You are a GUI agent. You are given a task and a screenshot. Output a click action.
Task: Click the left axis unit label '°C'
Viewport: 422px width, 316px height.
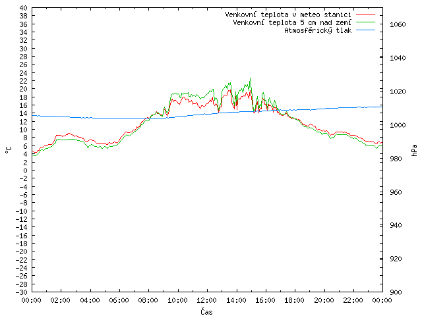point(9,150)
